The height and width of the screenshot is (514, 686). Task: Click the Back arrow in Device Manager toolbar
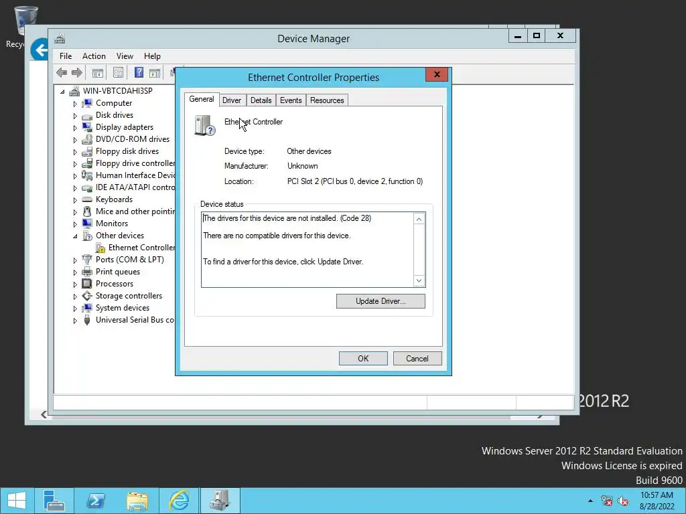(62, 72)
